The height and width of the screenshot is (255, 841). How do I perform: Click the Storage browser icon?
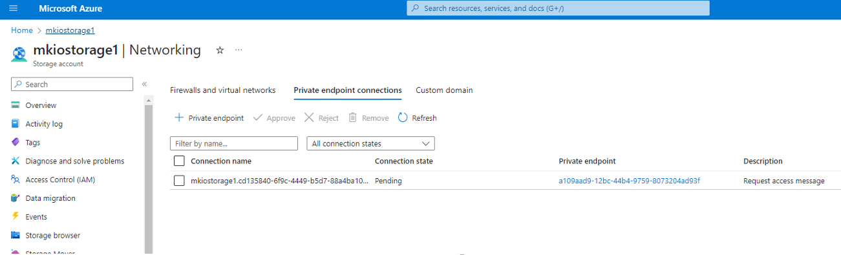16,236
